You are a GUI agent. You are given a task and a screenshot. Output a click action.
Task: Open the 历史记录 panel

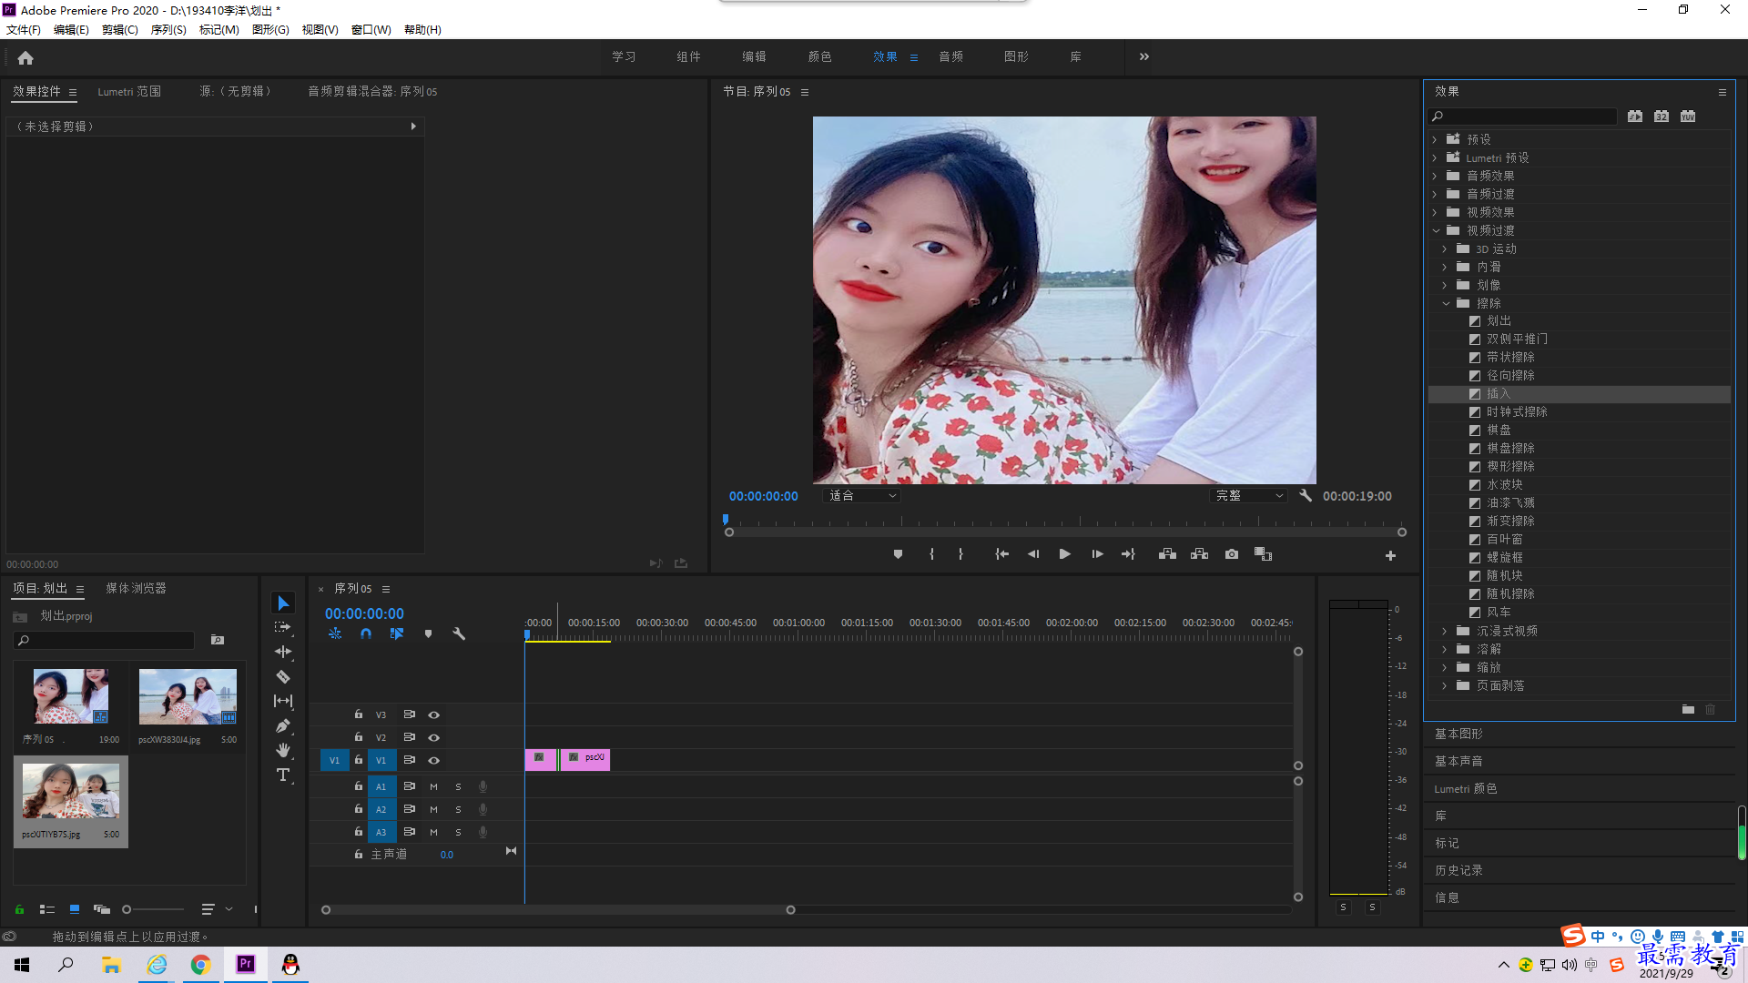pyautogui.click(x=1458, y=870)
